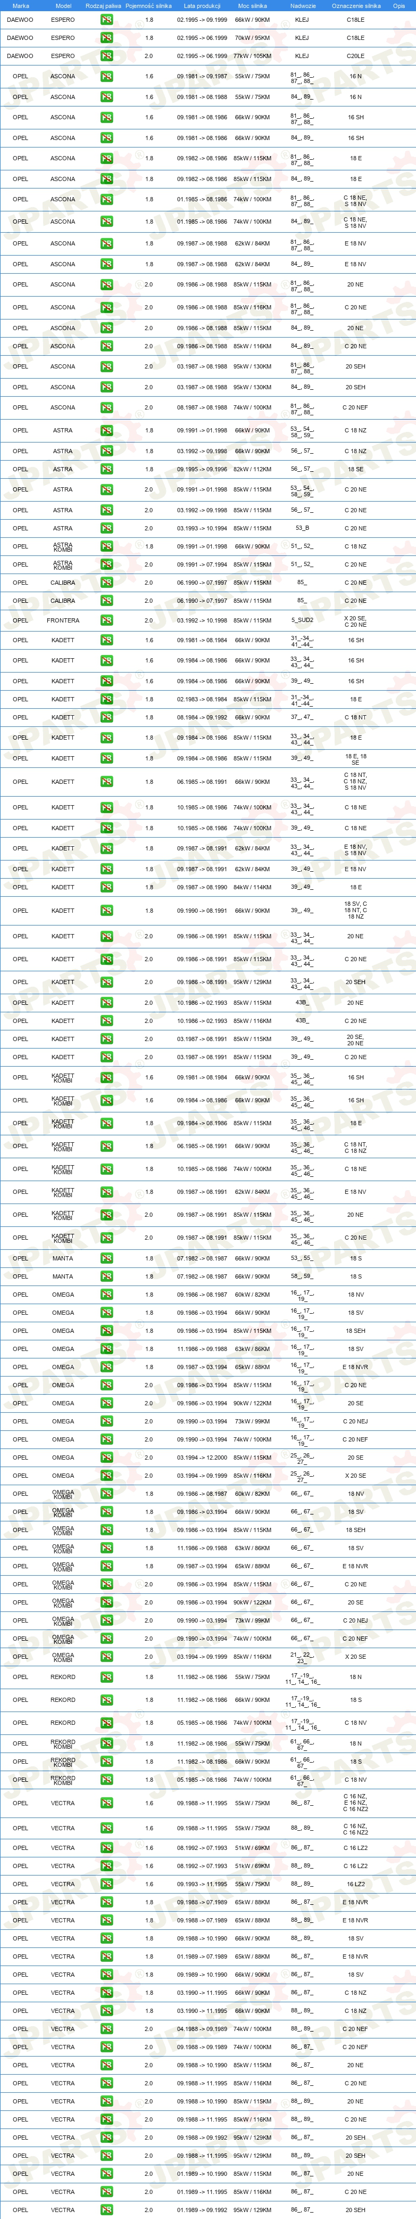This screenshot has width=416, height=2219.
Task: Click the 'Marka' column header
Action: tap(21, 5)
